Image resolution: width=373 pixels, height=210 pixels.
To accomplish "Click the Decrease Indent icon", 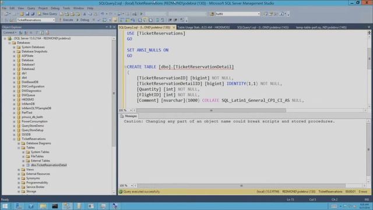I will point(170,20).
